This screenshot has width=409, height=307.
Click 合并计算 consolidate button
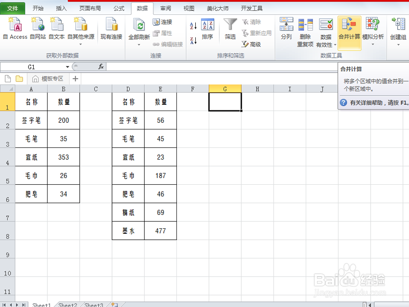tap(349, 32)
